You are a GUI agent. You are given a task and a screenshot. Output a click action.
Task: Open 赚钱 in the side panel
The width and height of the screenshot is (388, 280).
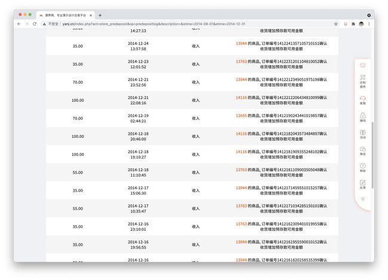[362, 118]
